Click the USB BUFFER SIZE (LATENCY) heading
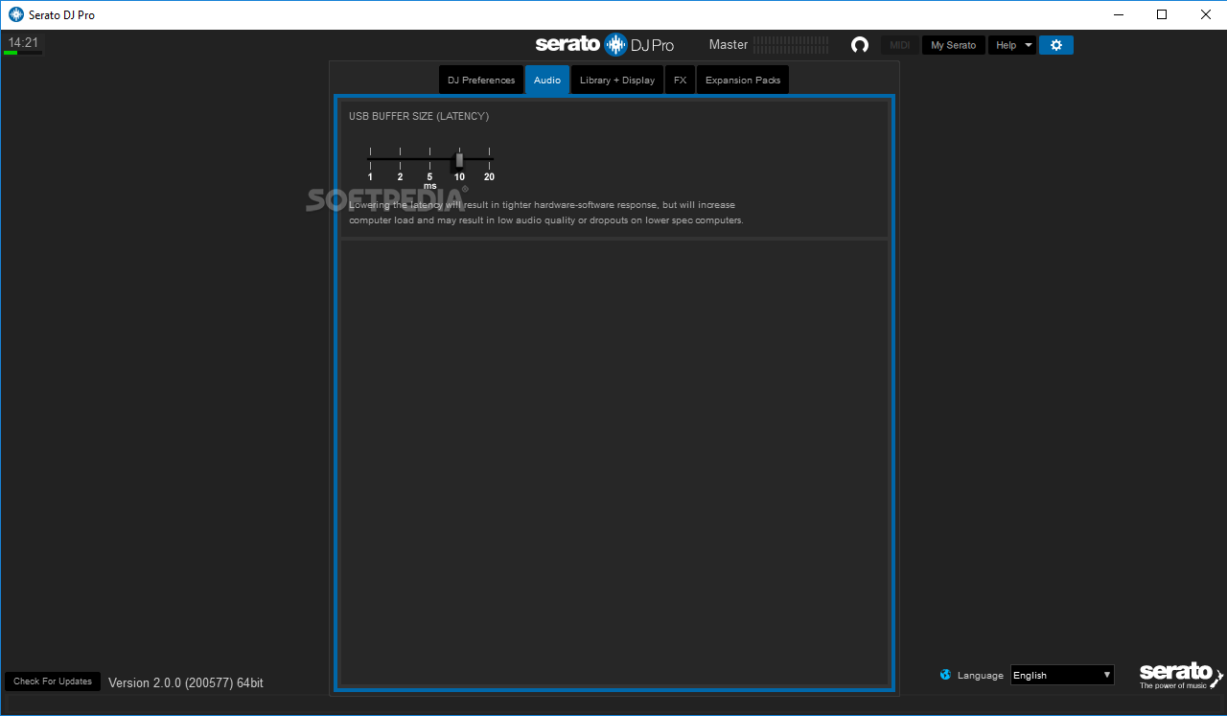This screenshot has height=716, width=1227. (419, 116)
